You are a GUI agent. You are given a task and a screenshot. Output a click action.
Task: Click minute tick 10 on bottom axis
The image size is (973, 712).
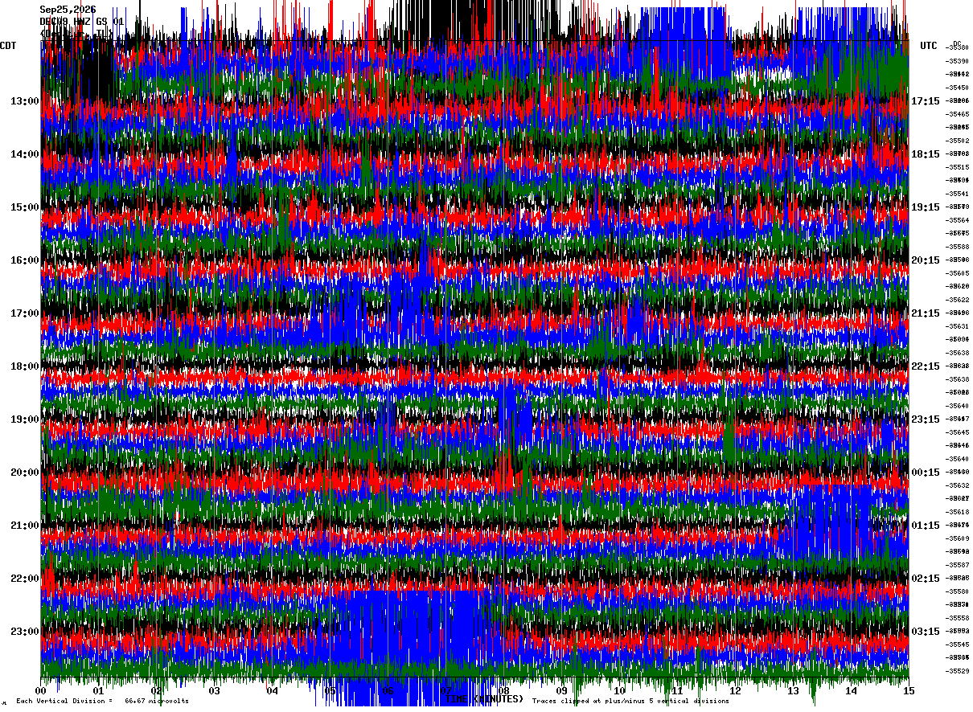pos(619,690)
